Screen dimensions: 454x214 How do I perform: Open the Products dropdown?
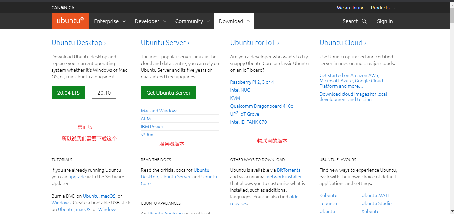tap(383, 8)
